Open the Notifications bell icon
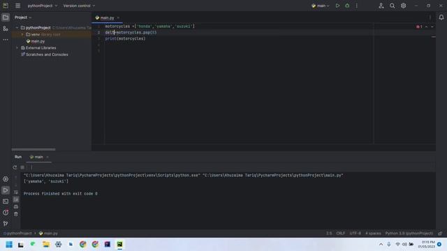The image size is (447, 251). tap(441, 17)
